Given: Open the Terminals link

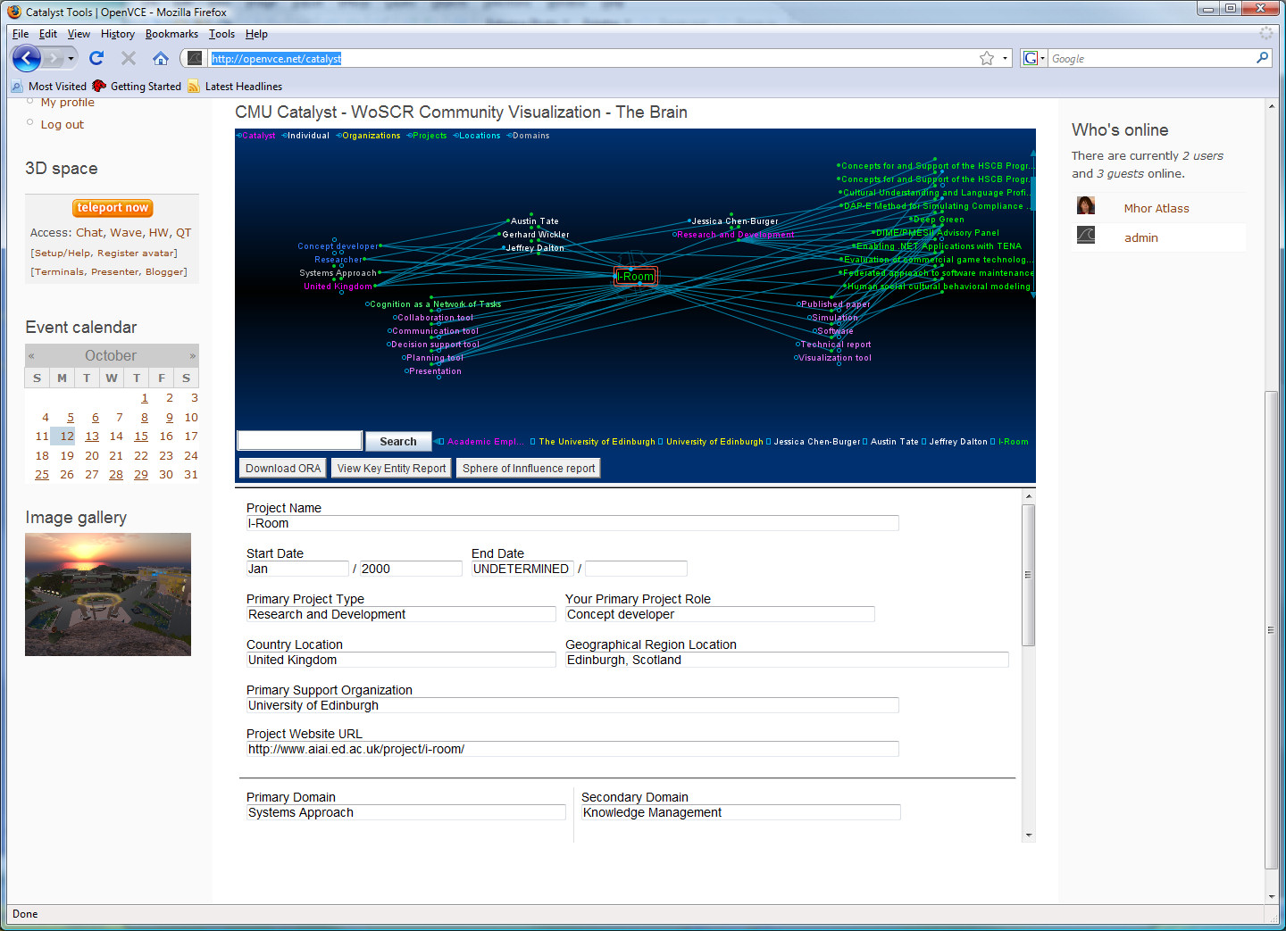Looking at the screenshot, I should coord(59,272).
